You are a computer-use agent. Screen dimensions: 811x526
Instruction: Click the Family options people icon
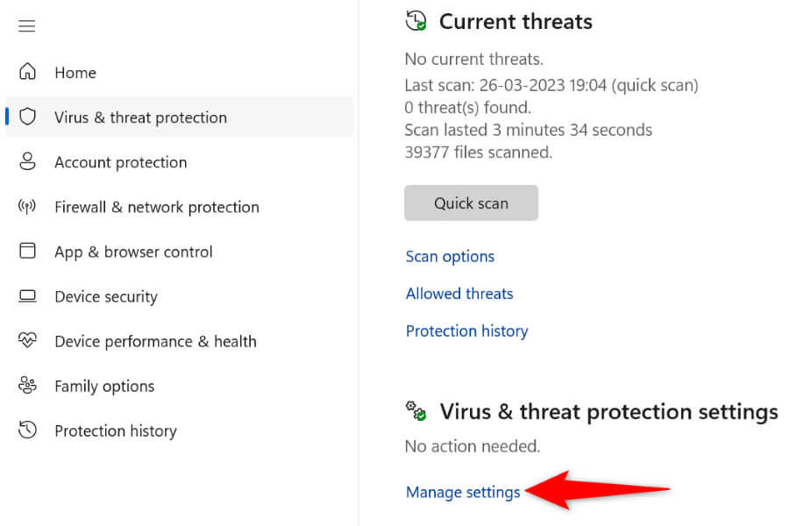pos(28,386)
